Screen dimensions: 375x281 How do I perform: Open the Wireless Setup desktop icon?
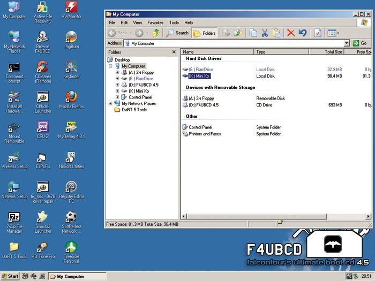point(14,160)
